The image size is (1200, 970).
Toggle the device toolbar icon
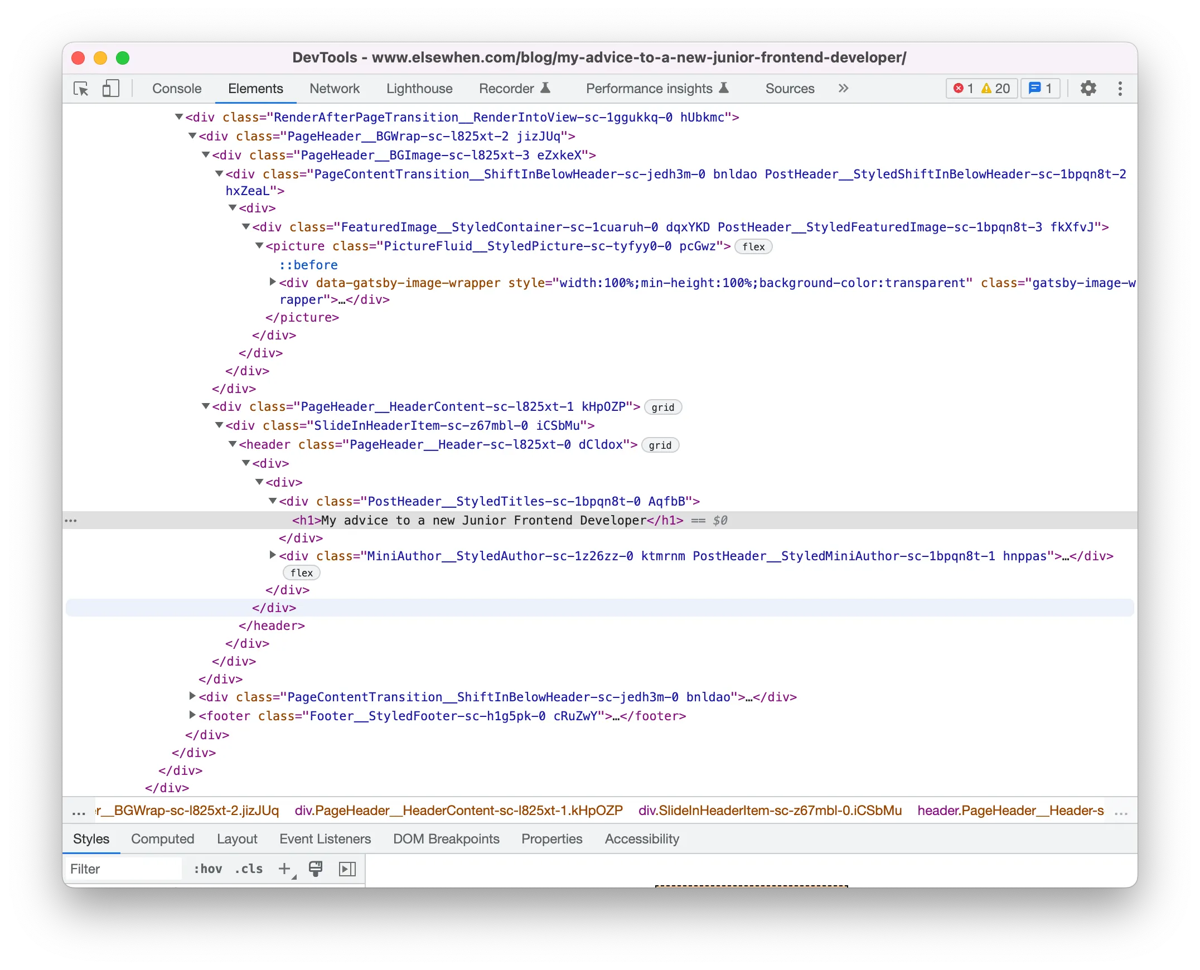point(110,88)
